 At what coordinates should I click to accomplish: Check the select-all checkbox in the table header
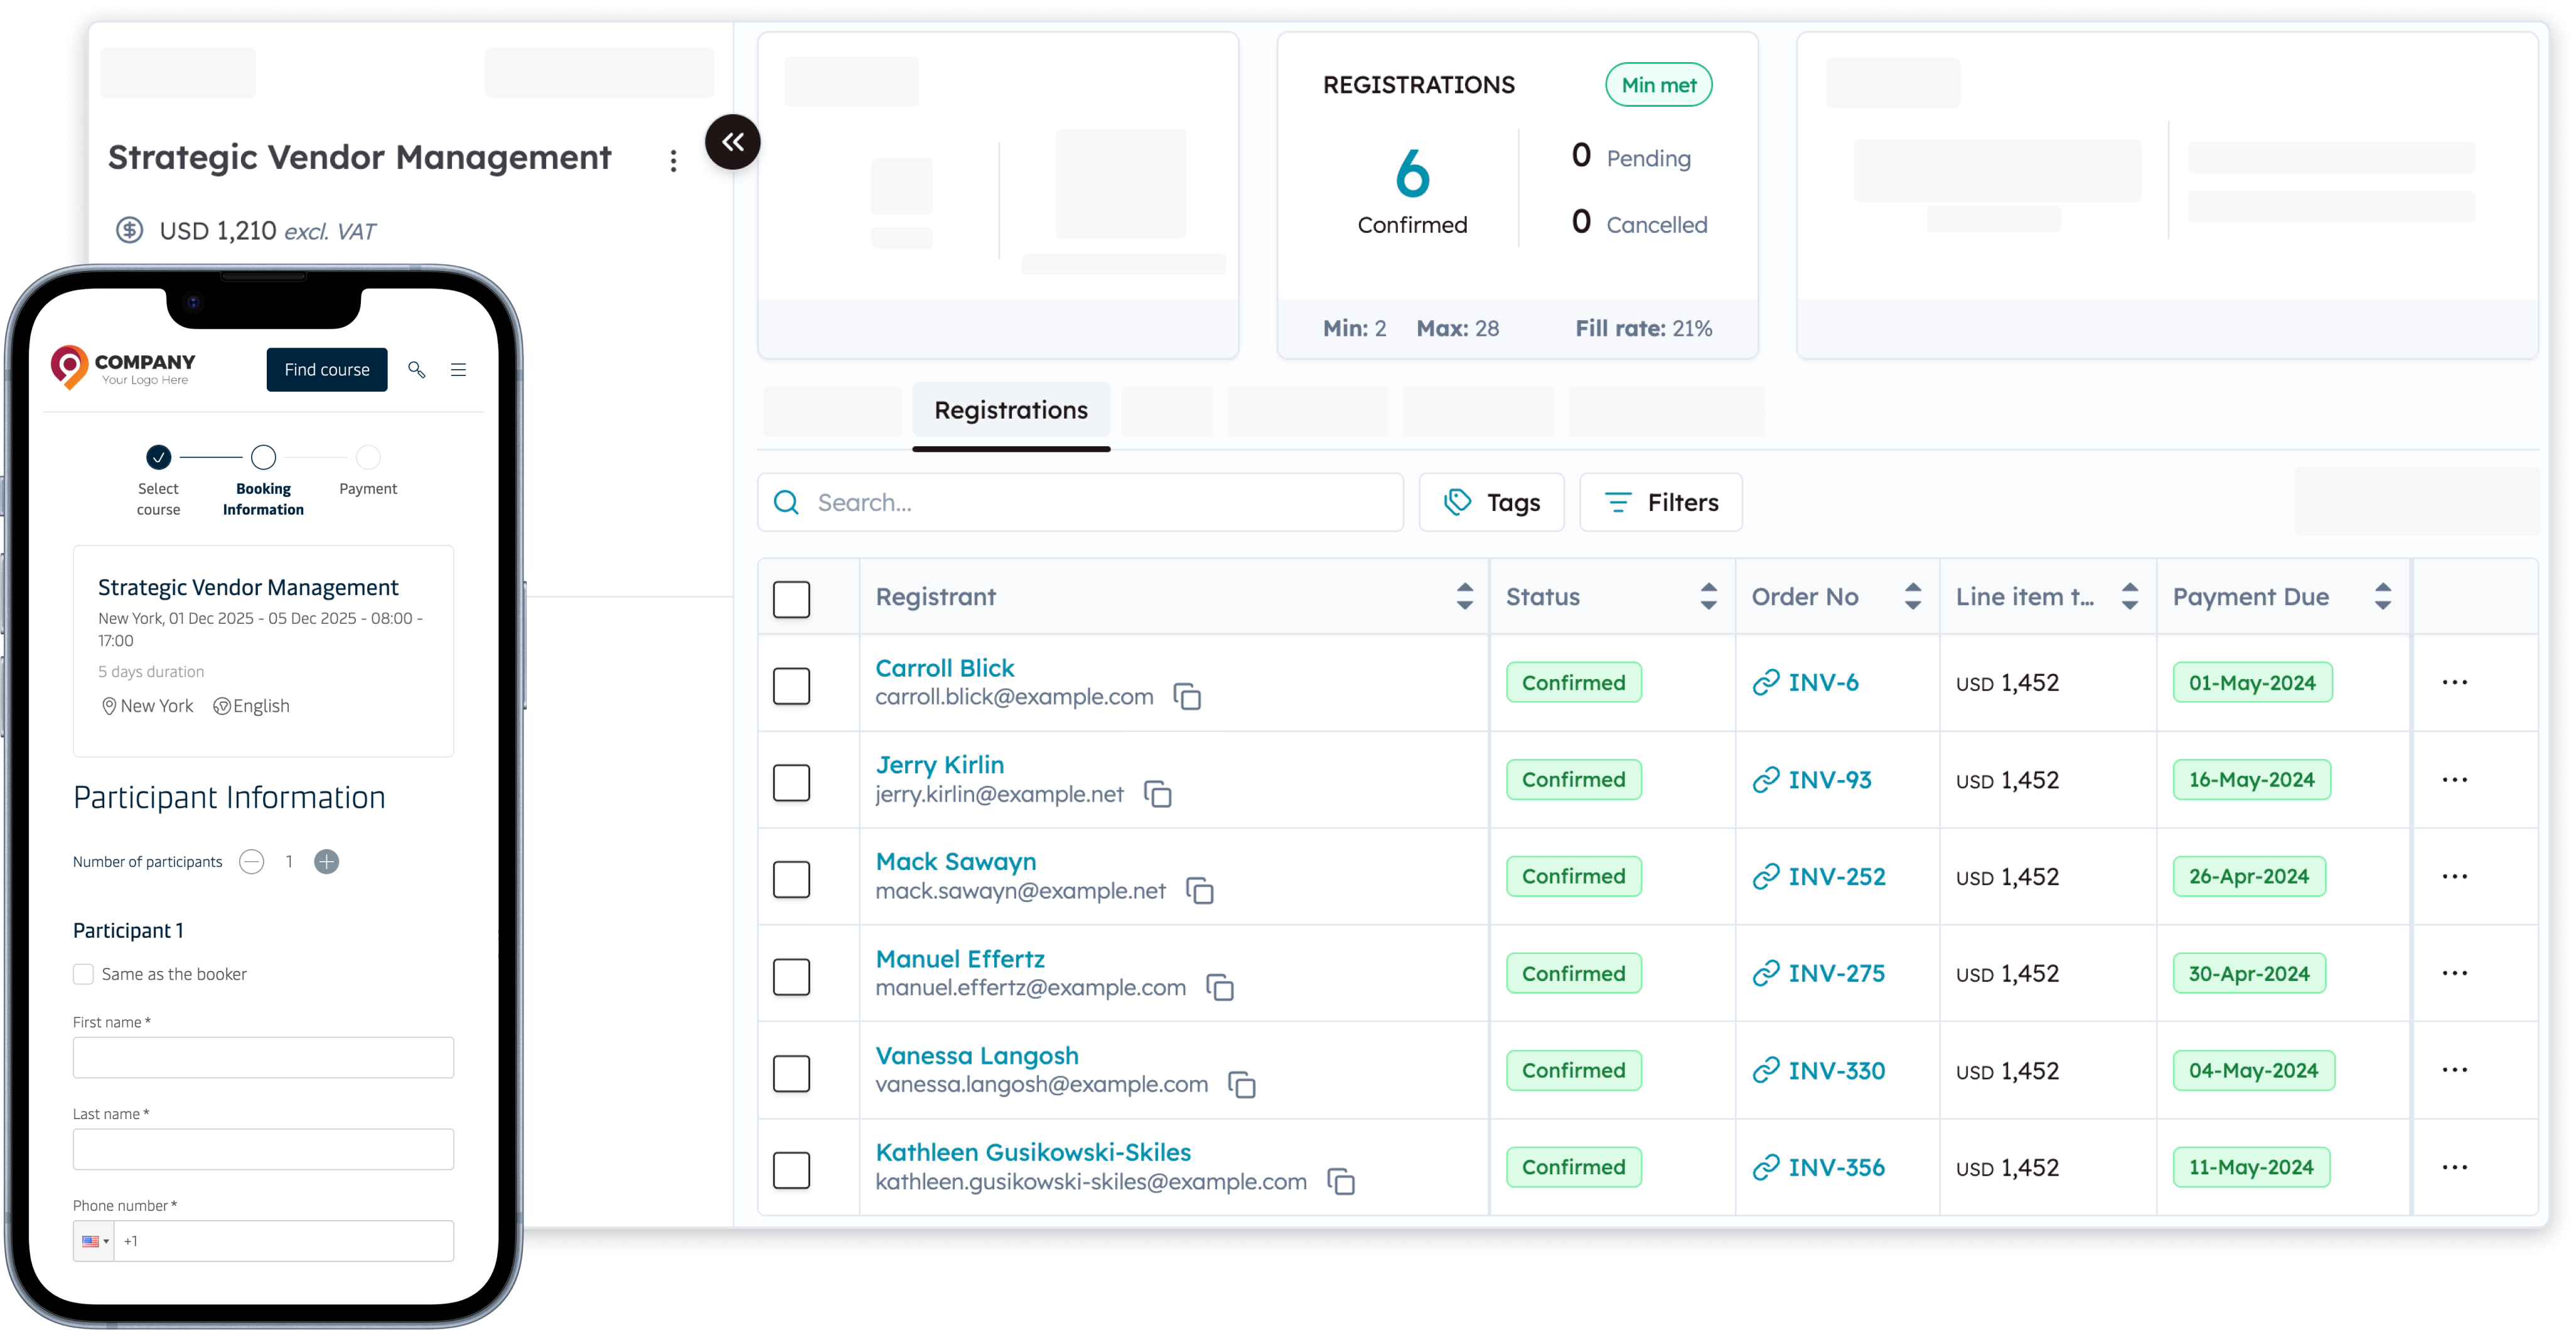pyautogui.click(x=791, y=598)
